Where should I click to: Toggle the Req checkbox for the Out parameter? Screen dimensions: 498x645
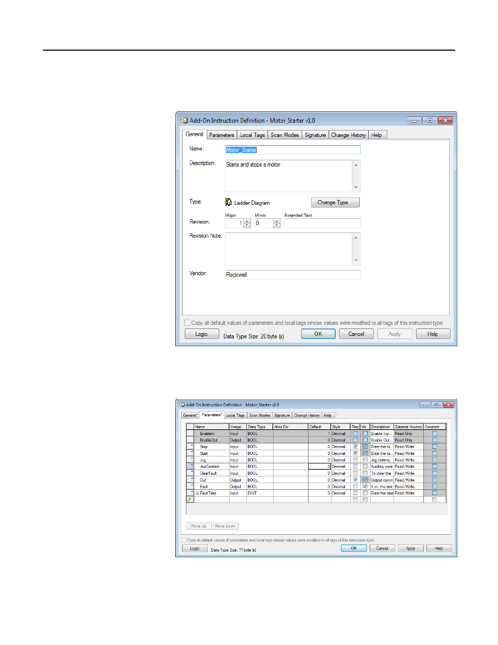355,479
